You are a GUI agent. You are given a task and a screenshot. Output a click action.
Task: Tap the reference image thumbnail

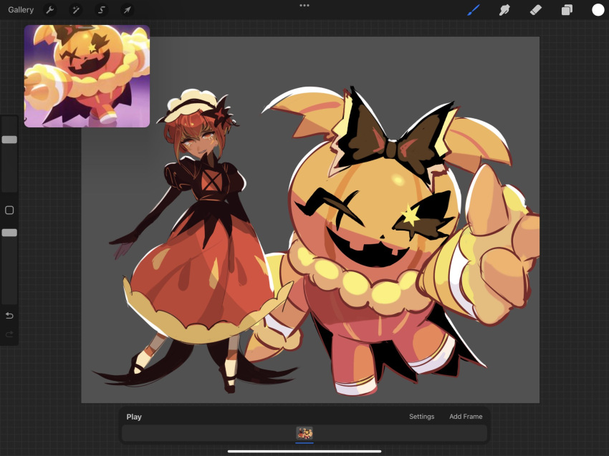(86, 76)
